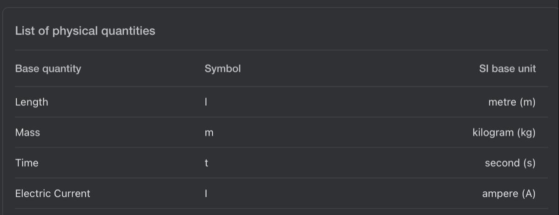Click the 'SI base unit' column header

507,69
